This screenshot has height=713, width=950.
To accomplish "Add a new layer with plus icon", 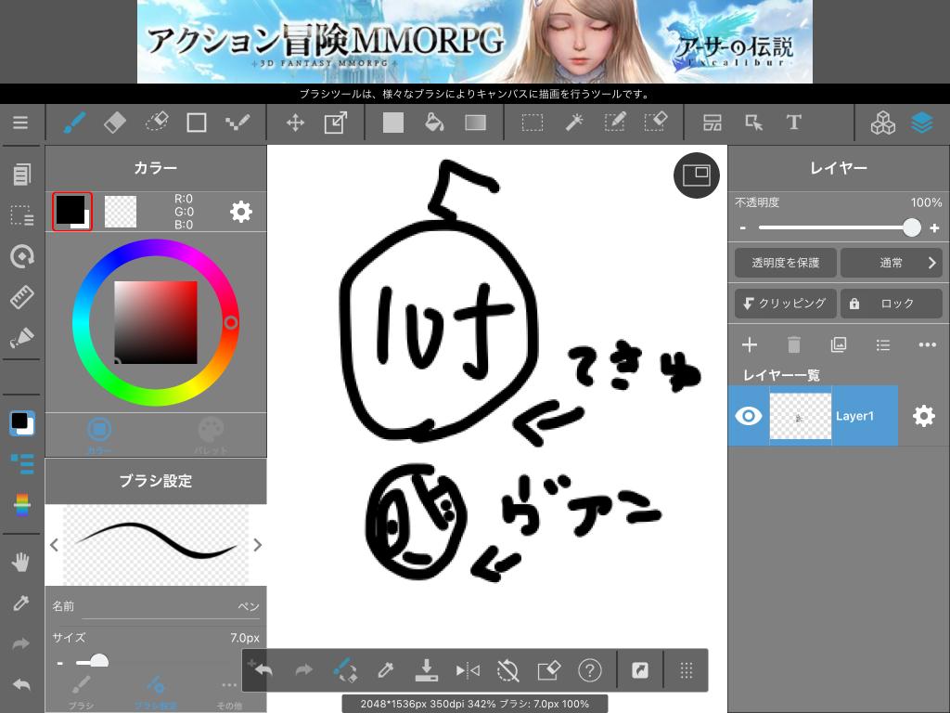I will 750,344.
